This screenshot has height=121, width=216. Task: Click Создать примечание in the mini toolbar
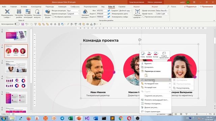pyautogui.click(x=164, y=55)
